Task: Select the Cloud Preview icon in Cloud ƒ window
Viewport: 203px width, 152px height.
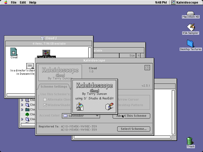Action: (46, 53)
